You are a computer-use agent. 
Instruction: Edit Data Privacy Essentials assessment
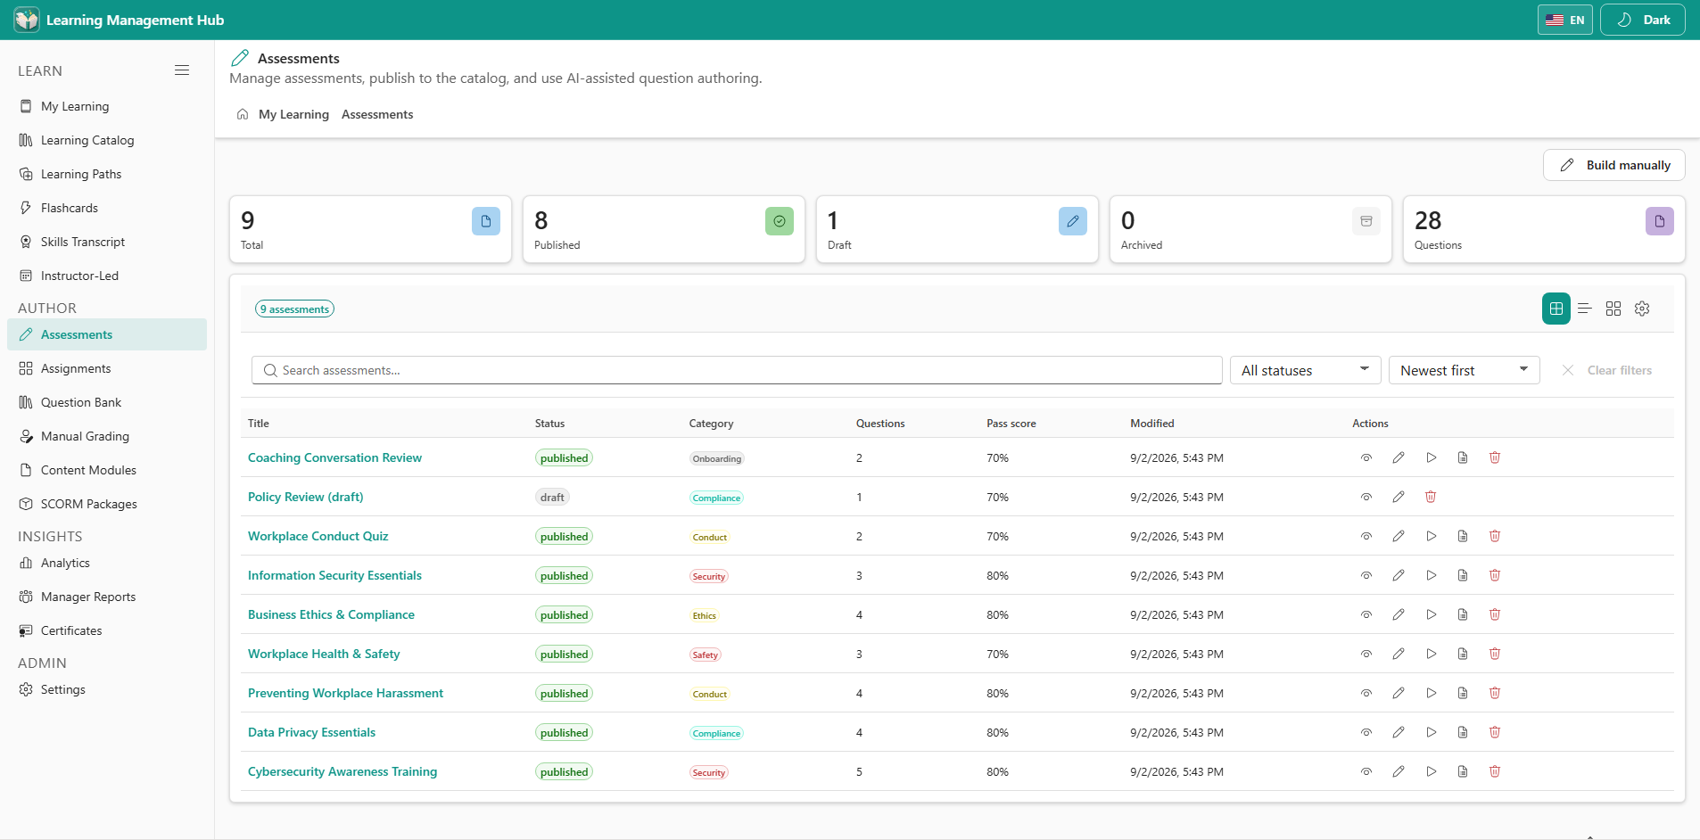1399,732
